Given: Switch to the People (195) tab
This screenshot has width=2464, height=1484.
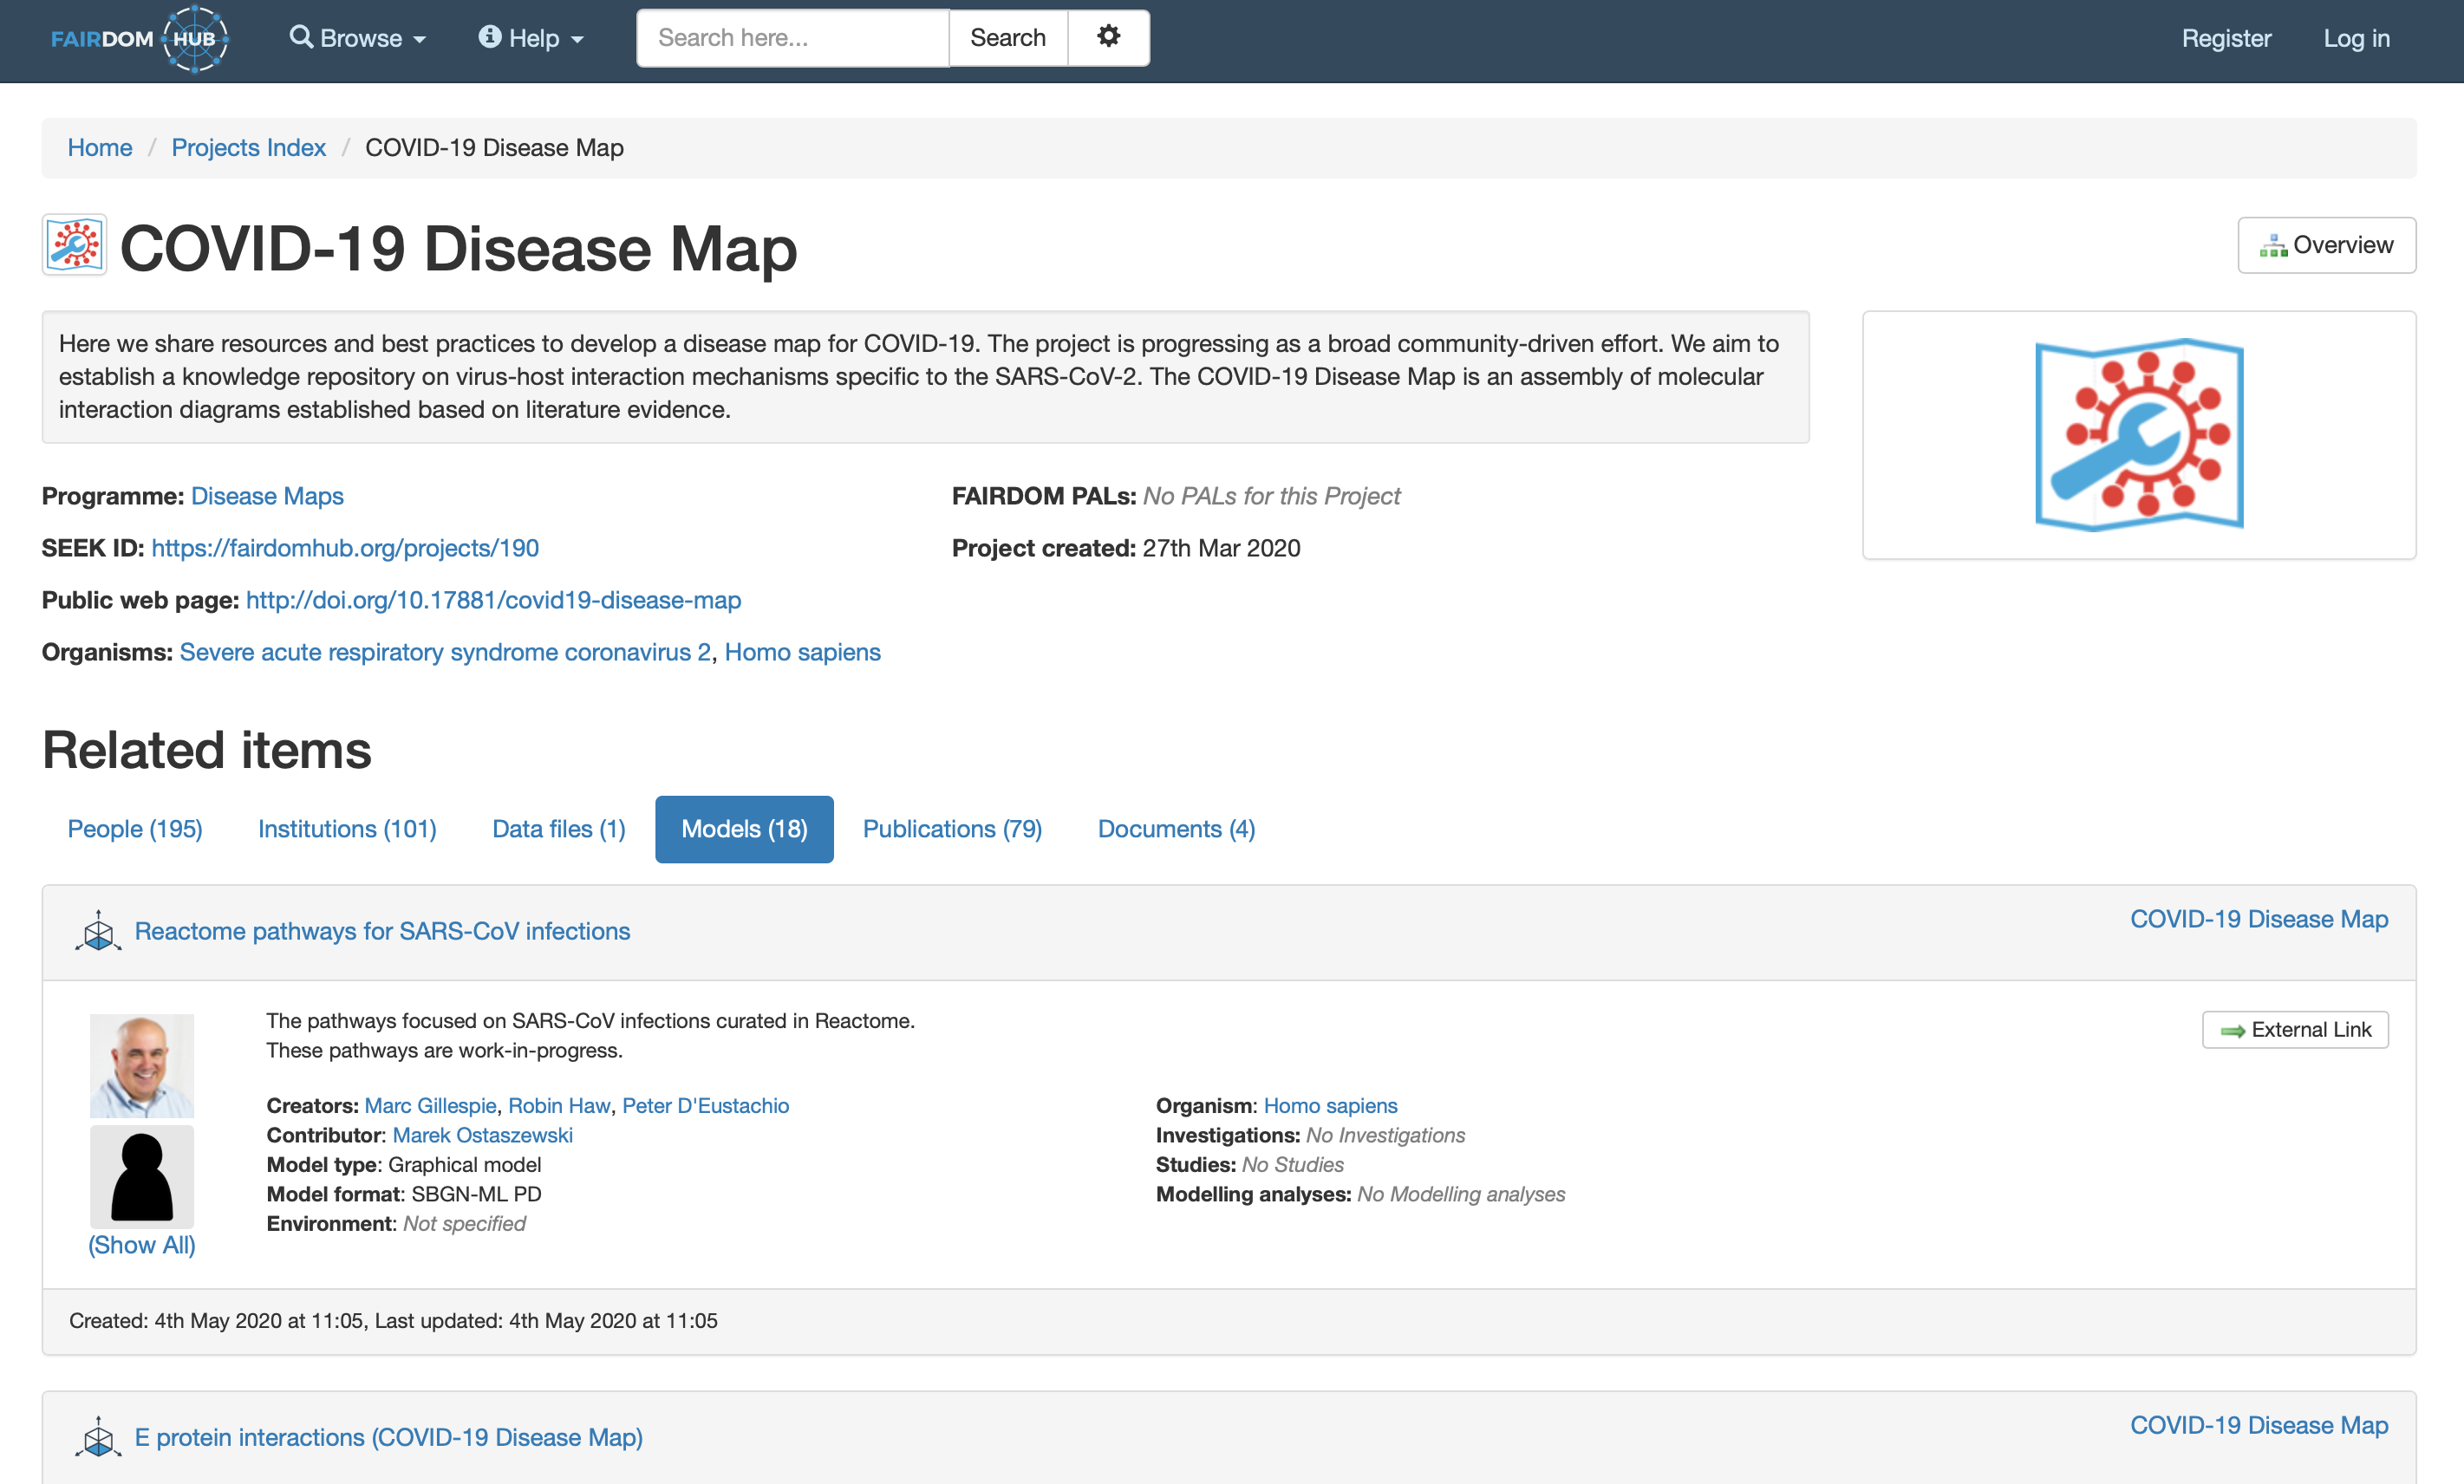Looking at the screenshot, I should (x=135, y=829).
